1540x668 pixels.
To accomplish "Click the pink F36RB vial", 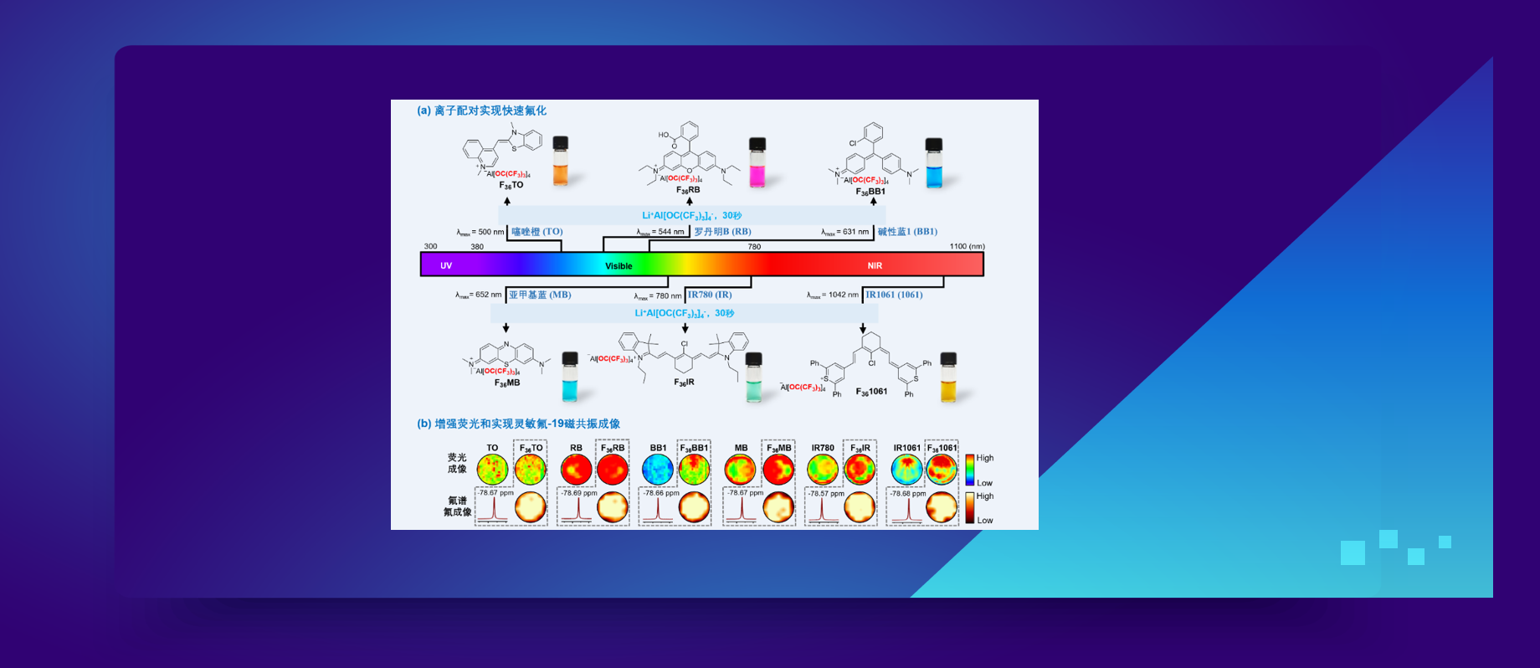I will pos(757,163).
